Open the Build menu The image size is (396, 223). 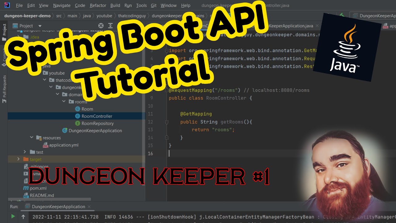pos(115,6)
